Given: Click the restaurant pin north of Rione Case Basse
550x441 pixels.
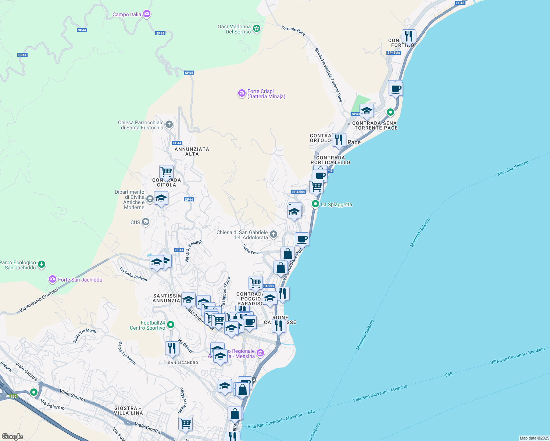Looking at the screenshot, I should coord(282,294).
